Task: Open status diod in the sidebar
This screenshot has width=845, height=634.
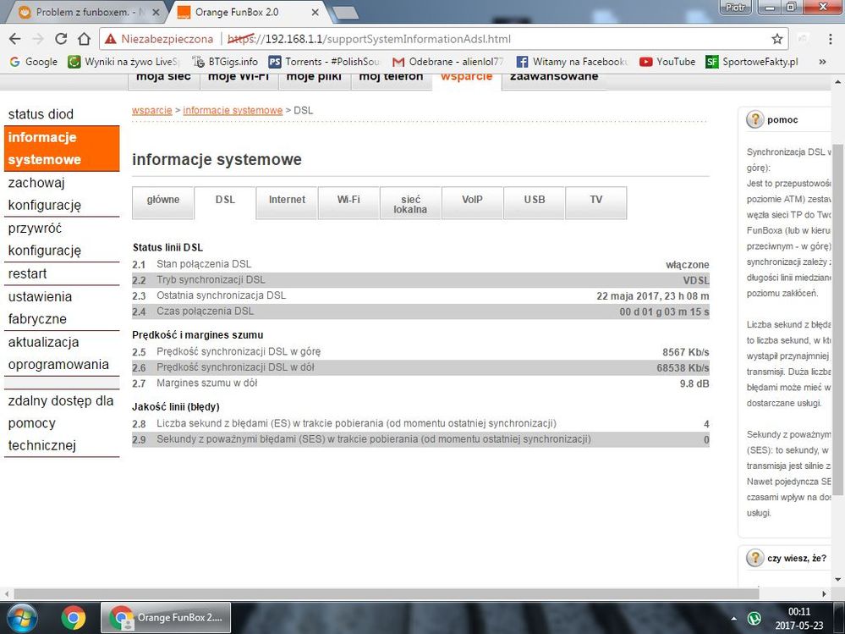Action: point(41,114)
